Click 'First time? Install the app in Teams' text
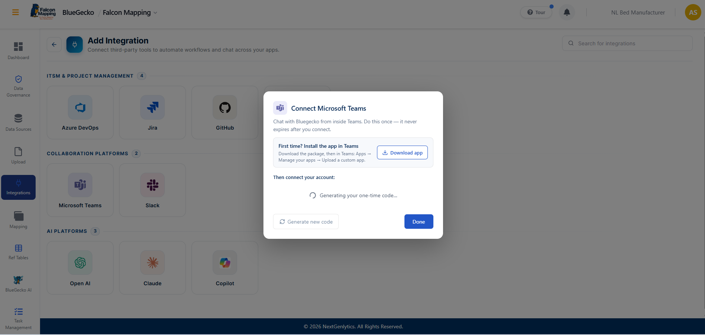 (x=318, y=146)
